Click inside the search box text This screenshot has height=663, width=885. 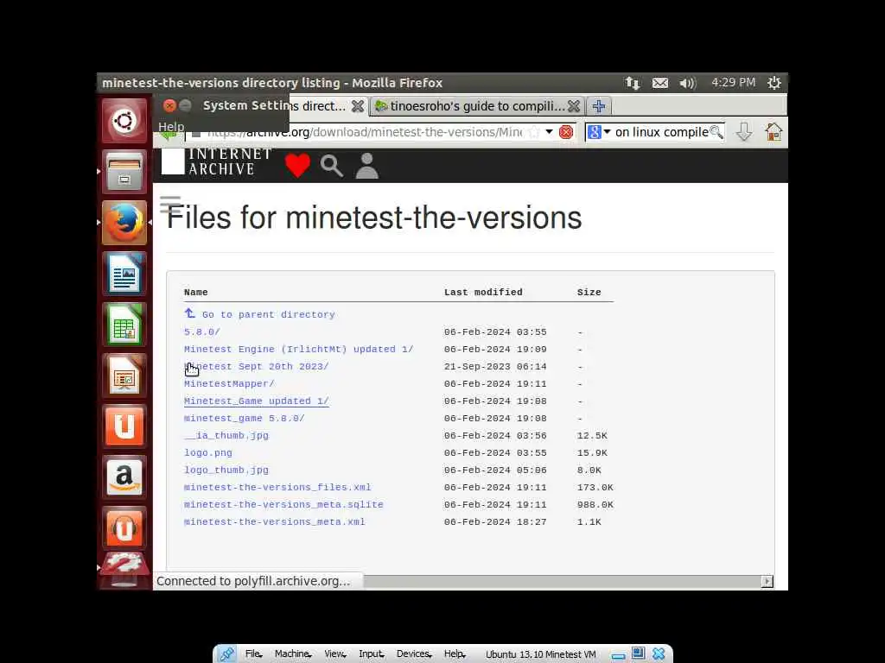[661, 132]
